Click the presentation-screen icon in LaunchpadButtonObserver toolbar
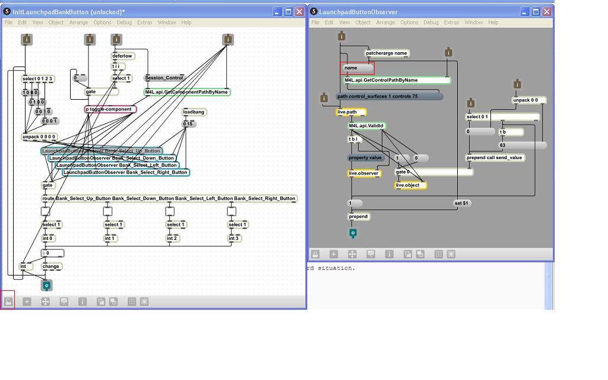The height and width of the screenshot is (380, 608). point(370,254)
